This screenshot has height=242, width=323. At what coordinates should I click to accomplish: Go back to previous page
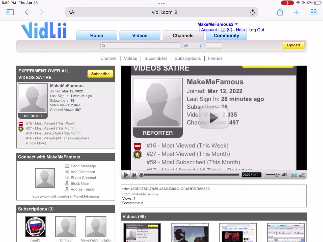tap(26, 12)
